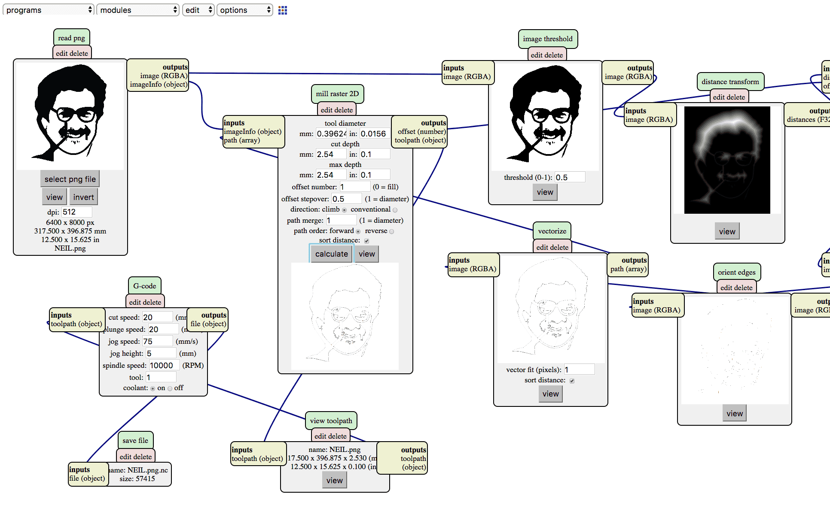830x515 pixels.
Task: Click imageInfo (object) output of read png
Action: pos(159,84)
